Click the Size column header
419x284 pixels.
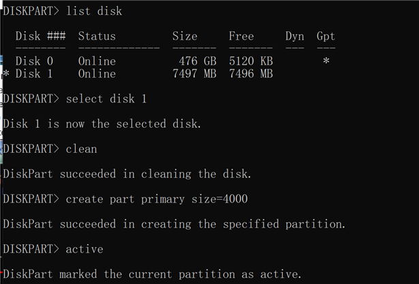[x=185, y=36]
